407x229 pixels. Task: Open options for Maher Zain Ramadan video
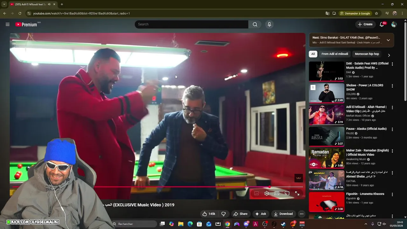[x=392, y=151]
